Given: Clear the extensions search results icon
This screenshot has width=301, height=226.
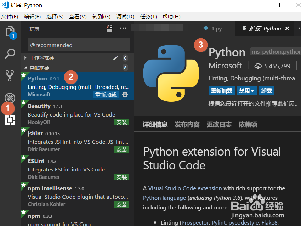Looking at the screenshot, I should point(109,28).
